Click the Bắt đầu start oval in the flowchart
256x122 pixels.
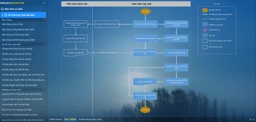pos(145,12)
